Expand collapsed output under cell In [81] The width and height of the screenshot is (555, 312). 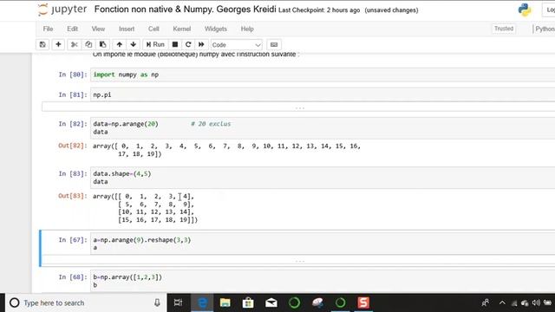(x=299, y=107)
